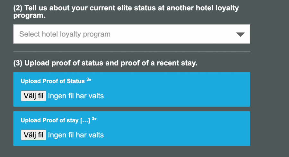Click footnote marker 3* after Proof of Status
The width and height of the screenshot is (289, 157).
[89, 80]
